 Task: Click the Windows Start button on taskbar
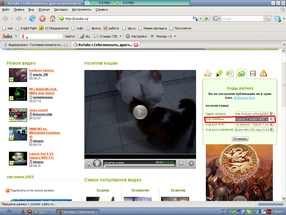pos(9,212)
